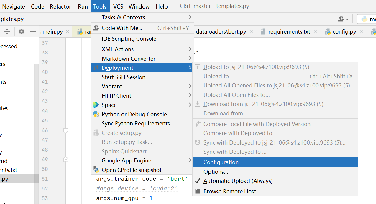Toggle fold marker at line 49
Image resolution: width=376 pixels, height=204 pixels.
tap(66, 159)
